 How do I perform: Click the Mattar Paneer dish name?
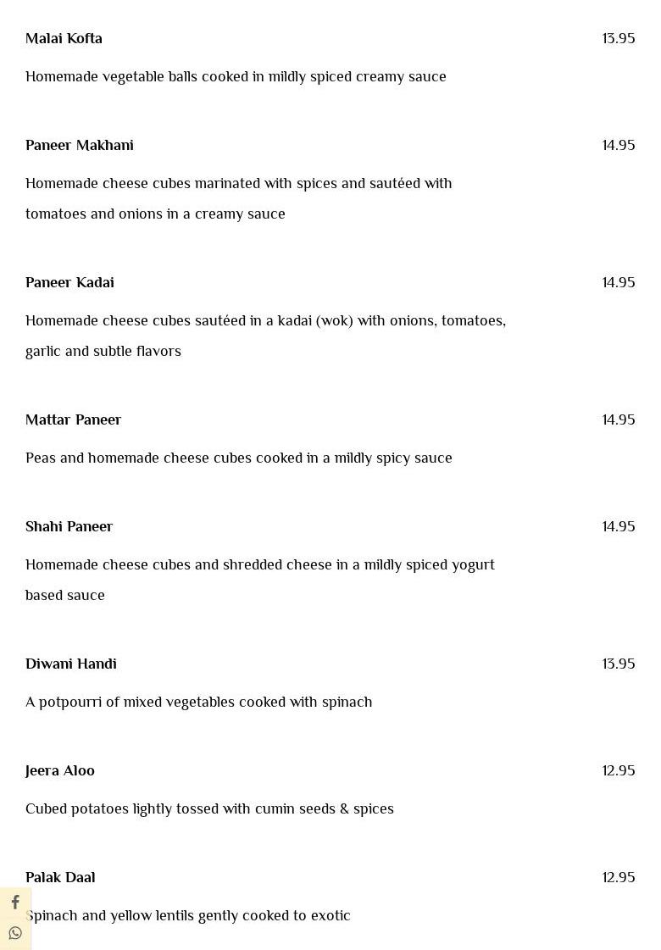(73, 420)
